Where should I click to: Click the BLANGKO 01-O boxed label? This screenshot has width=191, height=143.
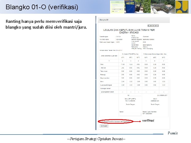[153, 26]
